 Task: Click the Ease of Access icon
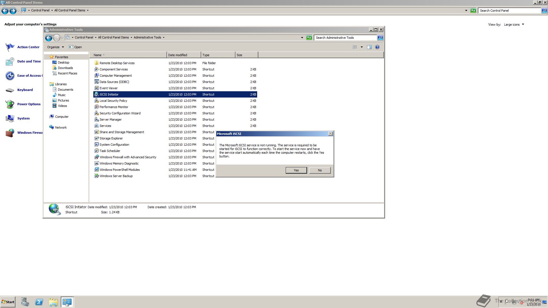[10, 76]
